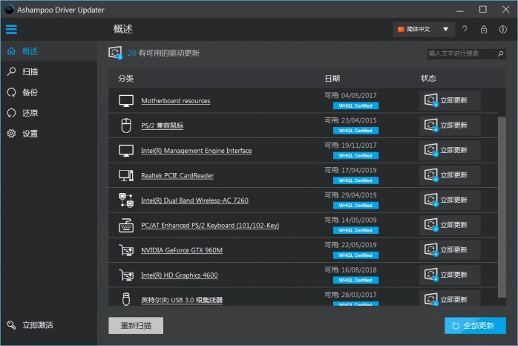Open PC/AT Enhanced PS/2 Keyboard link
Viewport: 518px width, 346px height.
tap(210, 226)
